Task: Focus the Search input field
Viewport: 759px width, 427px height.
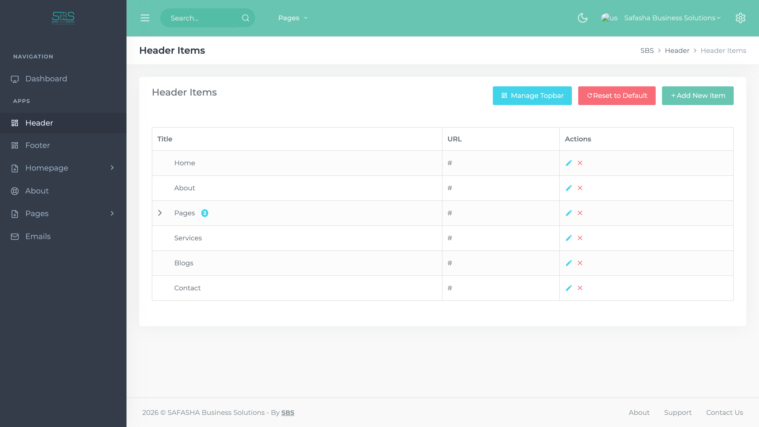Action: 203,18
